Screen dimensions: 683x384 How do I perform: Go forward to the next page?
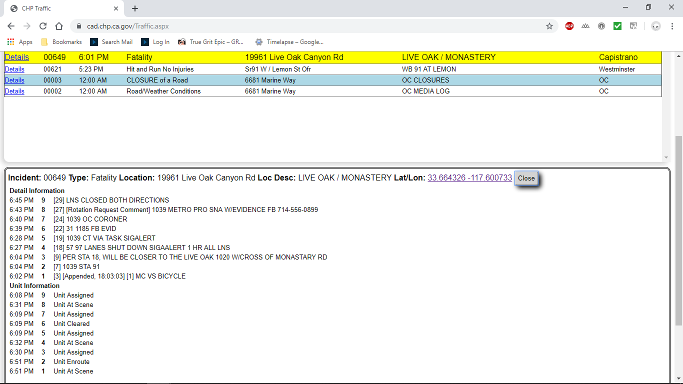tap(27, 26)
